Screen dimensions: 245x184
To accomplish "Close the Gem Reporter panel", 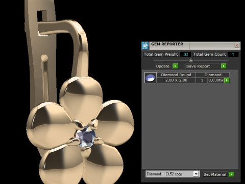I will (x=237, y=45).
